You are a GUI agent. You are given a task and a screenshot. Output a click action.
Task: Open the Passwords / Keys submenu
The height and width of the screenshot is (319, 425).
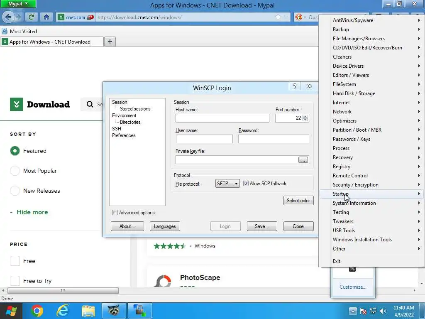click(x=371, y=139)
